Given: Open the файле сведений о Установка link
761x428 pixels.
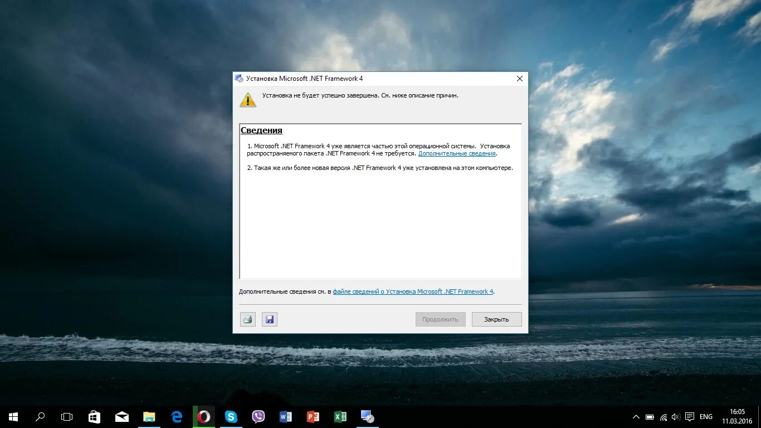Looking at the screenshot, I should tap(413, 291).
